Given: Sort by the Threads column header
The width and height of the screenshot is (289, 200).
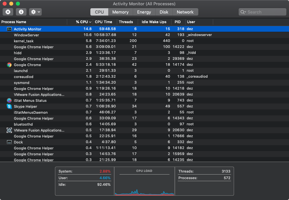Looking at the screenshot, I should (x=127, y=22).
